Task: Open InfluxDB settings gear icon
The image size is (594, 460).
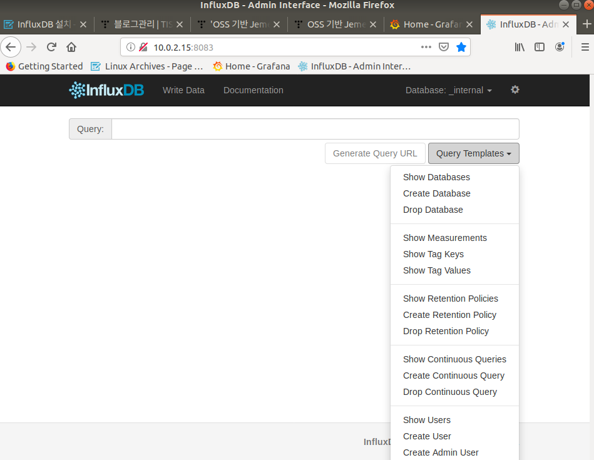Action: click(x=515, y=89)
